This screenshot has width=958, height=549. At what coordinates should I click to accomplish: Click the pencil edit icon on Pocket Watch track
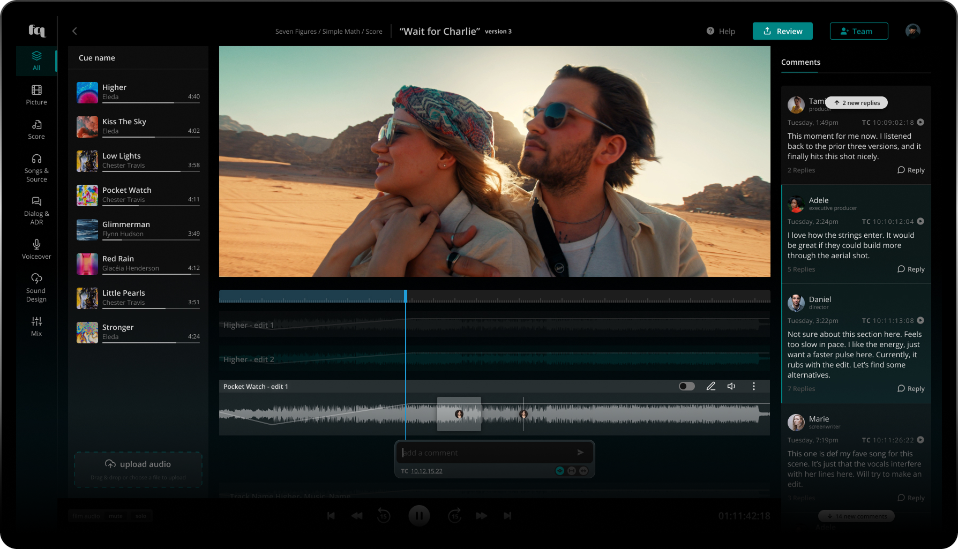(x=711, y=386)
